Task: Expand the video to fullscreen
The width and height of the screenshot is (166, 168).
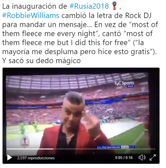Action: [x=153, y=157]
